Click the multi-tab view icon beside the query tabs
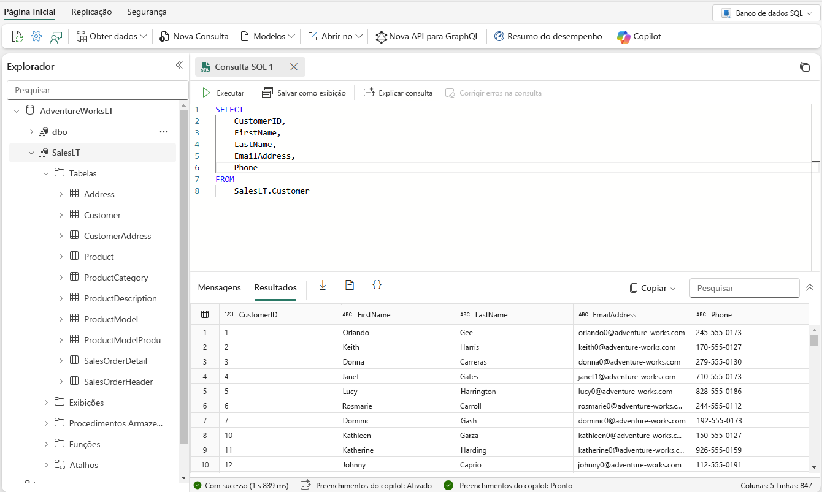The image size is (822, 492). [x=805, y=67]
